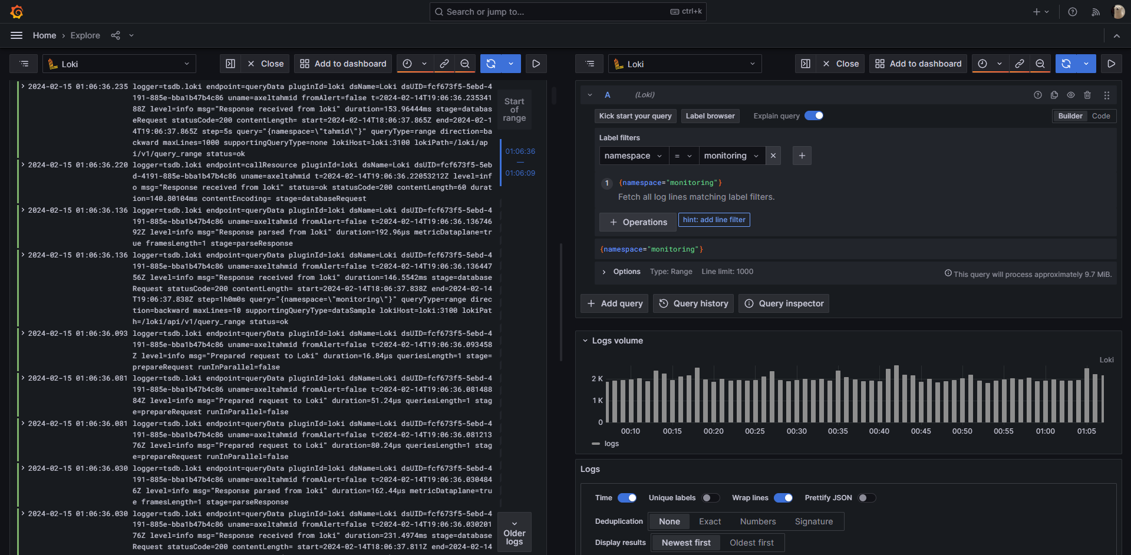Viewport: 1131px width, 555px height.
Task: Delete query A using the trash icon
Action: click(x=1087, y=95)
